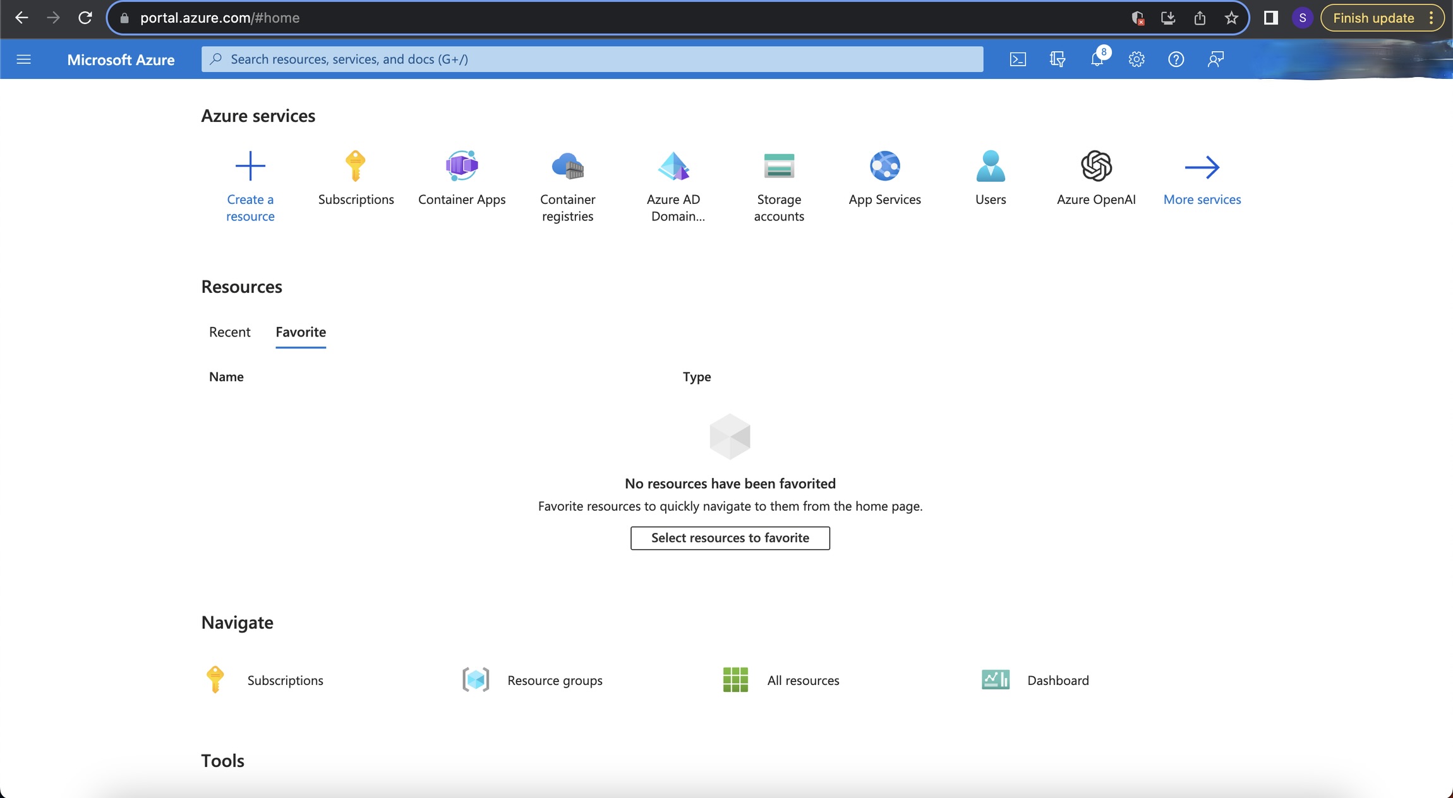Navigate to Resource groups
The height and width of the screenshot is (798, 1453).
pyautogui.click(x=554, y=680)
